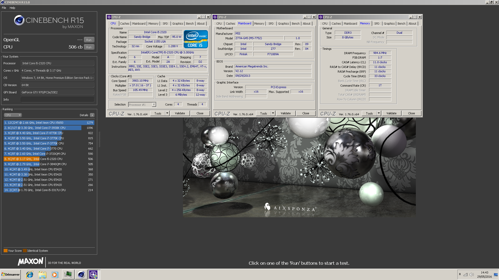
Task: Launch Windows Media Player from taskbar
Action: click(x=55, y=275)
